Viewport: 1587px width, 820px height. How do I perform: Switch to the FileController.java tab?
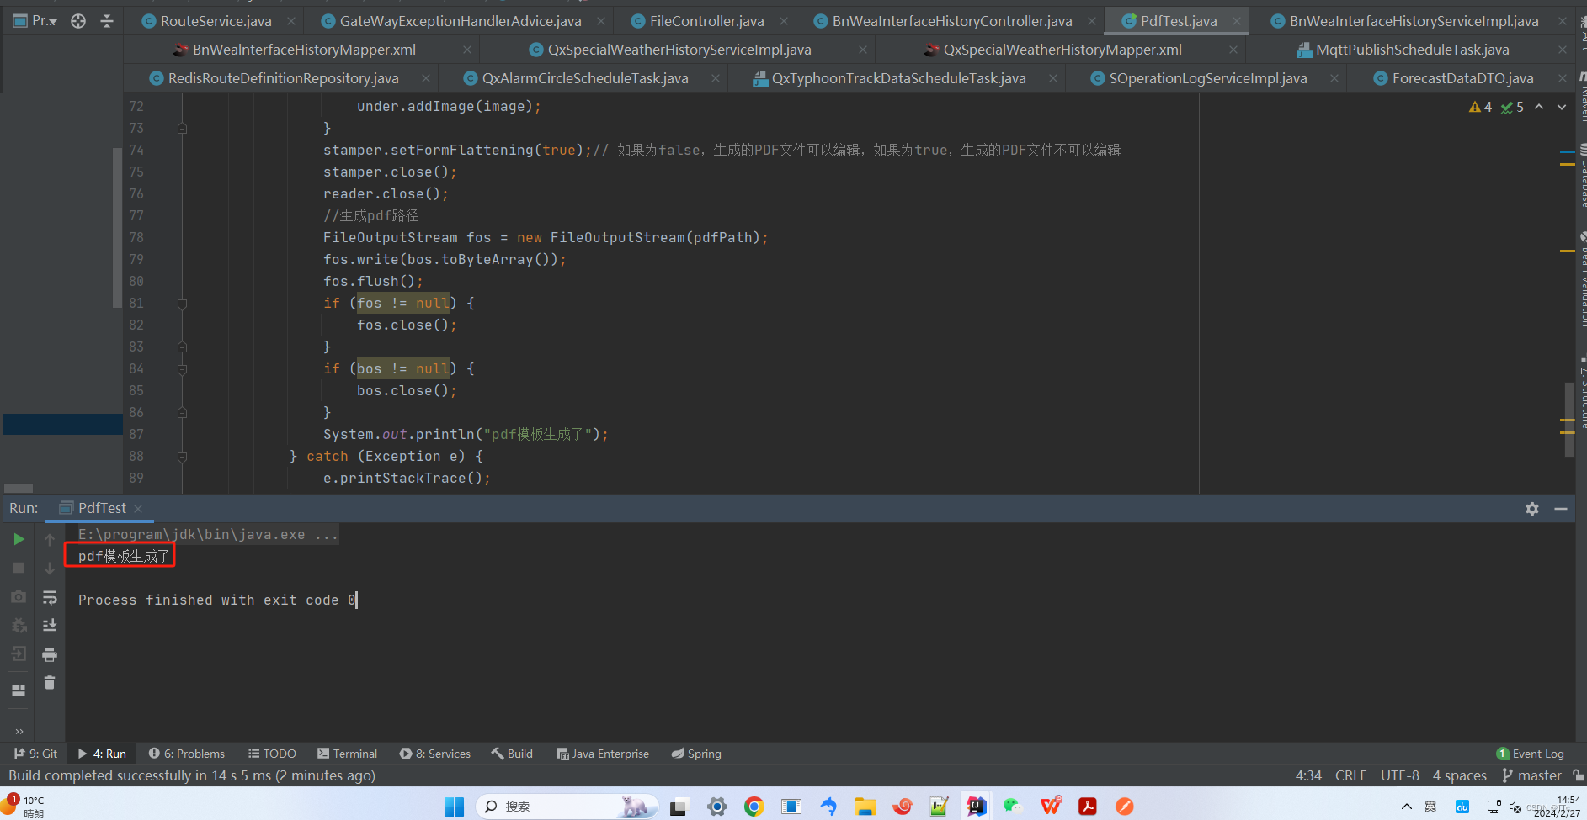coord(706,20)
